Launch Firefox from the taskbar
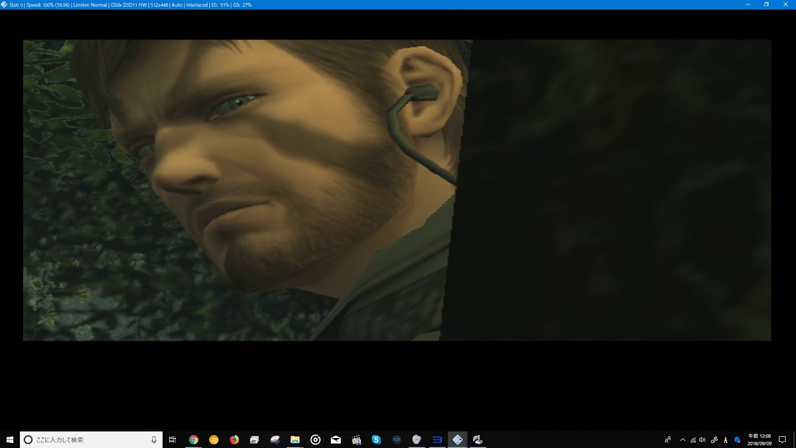 tap(234, 440)
